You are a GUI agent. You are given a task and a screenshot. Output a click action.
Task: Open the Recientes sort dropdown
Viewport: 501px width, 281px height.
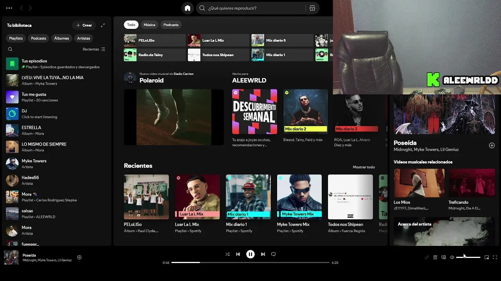click(x=94, y=49)
